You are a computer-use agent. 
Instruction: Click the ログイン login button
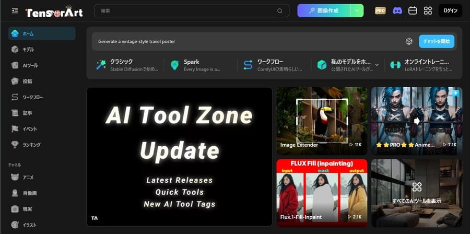point(451,11)
